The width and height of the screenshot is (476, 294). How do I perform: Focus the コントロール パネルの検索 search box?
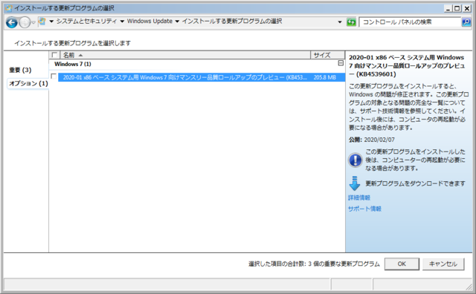(x=410, y=22)
